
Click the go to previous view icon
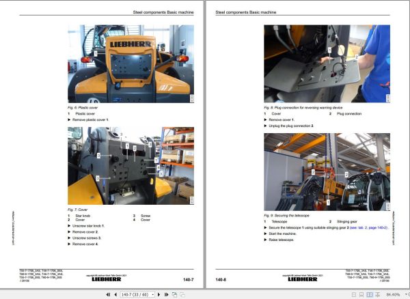pyautogui.click(x=174, y=294)
